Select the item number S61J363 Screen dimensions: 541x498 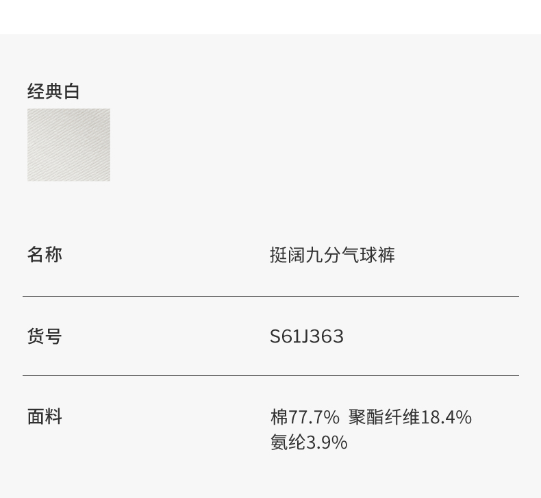coord(307,336)
